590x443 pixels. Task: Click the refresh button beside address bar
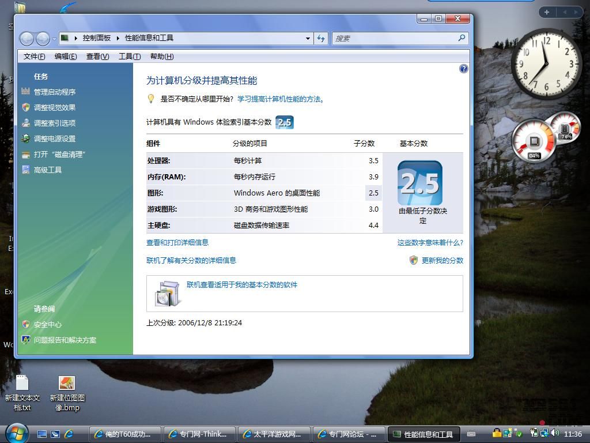point(322,38)
